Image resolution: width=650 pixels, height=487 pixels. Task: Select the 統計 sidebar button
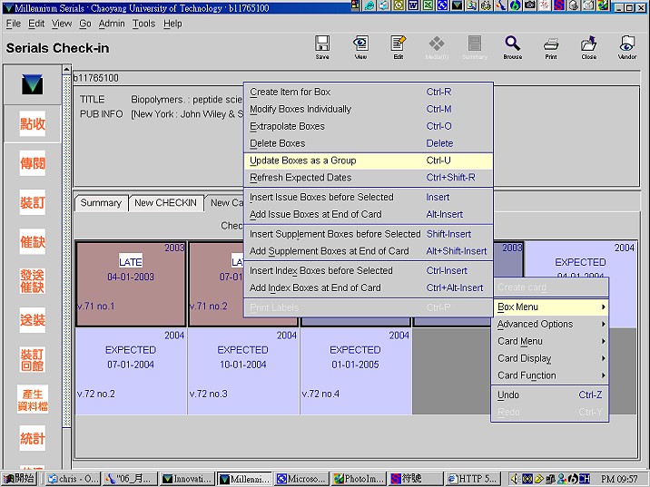click(33, 439)
